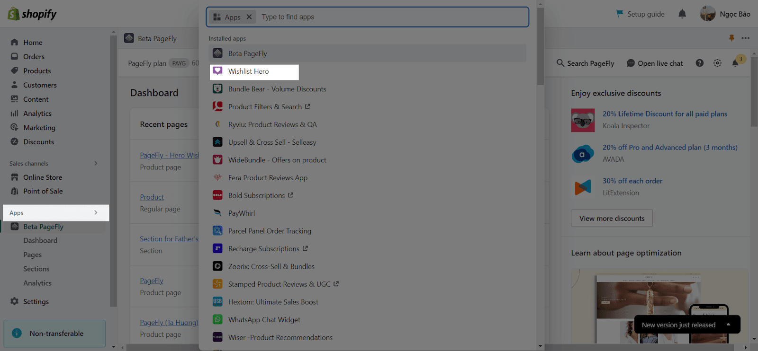Open the Home sidebar icon
758x351 pixels.
[x=15, y=42]
